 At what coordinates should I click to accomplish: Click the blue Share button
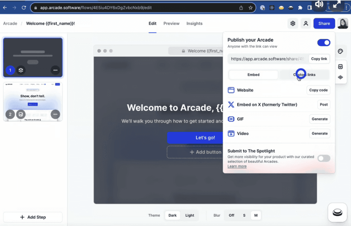click(324, 23)
